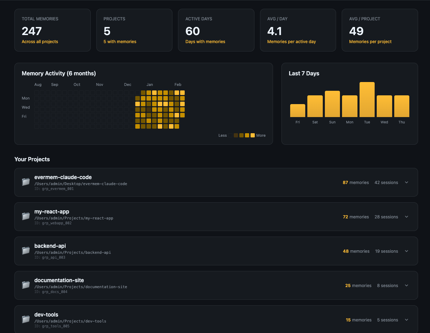Click the Mon bar in Last 7 Days

pyautogui.click(x=350, y=106)
